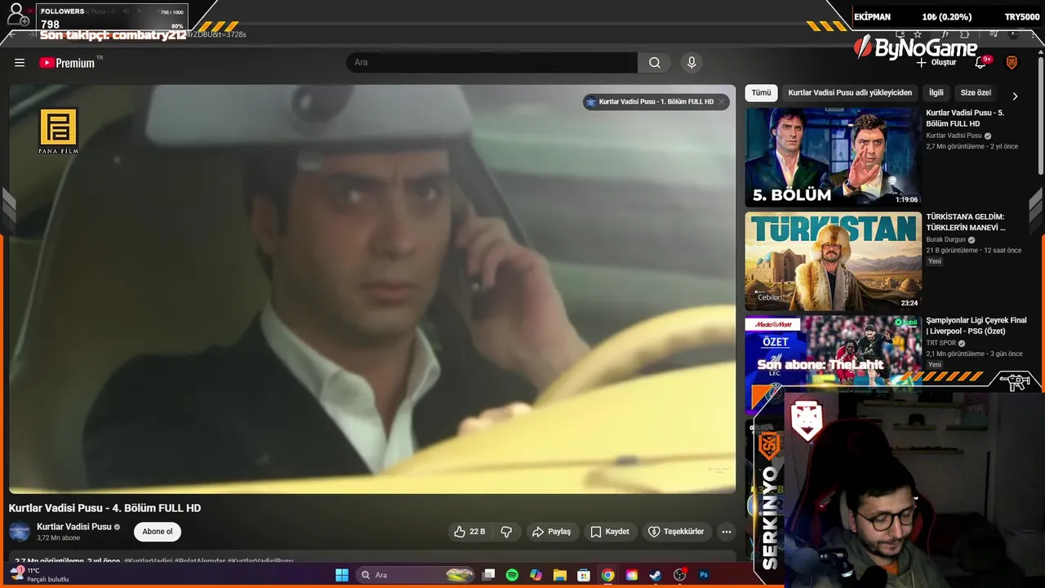The width and height of the screenshot is (1045, 588).
Task: Start voice search with microphone icon
Action: (x=691, y=63)
